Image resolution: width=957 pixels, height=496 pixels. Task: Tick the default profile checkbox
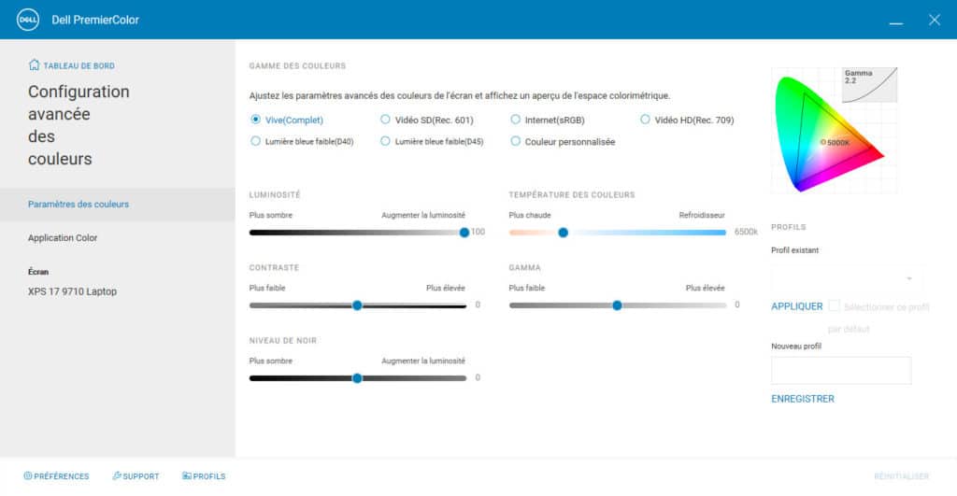[835, 305]
